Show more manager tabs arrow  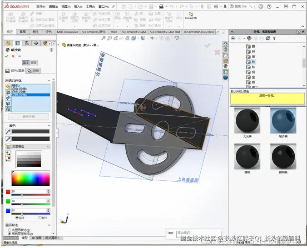[x=54, y=43]
